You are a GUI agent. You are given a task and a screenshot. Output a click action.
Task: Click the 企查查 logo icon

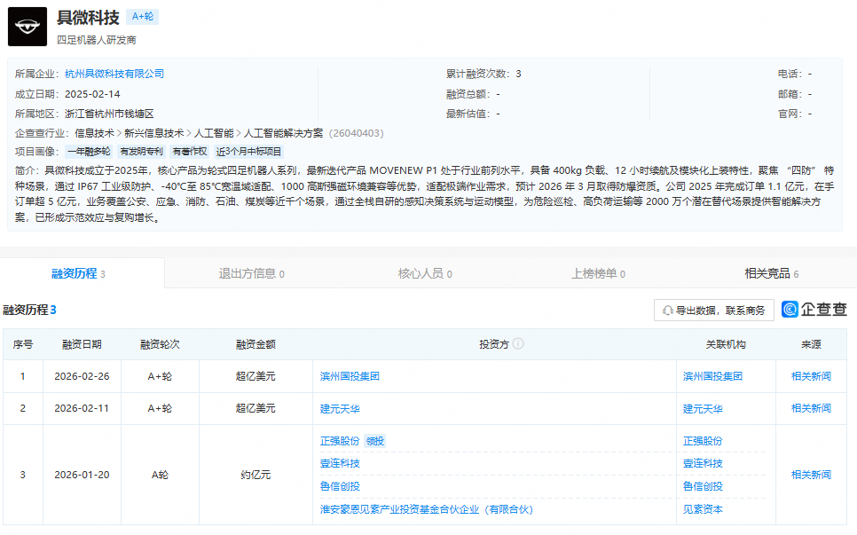click(790, 310)
